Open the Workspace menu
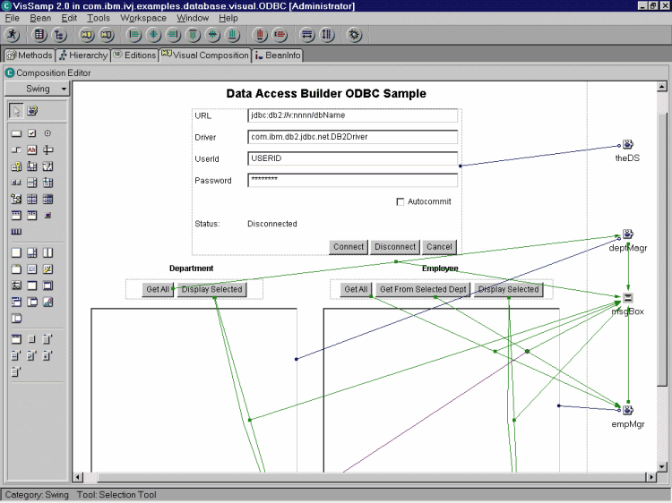This screenshot has width=672, height=503. (143, 18)
